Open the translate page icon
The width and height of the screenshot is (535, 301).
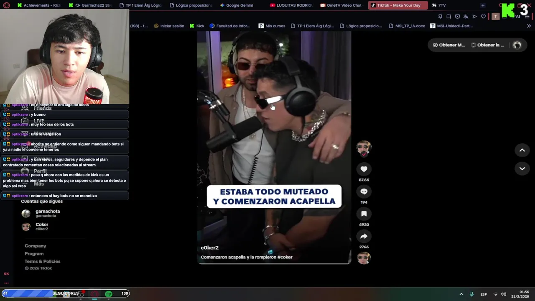pyautogui.click(x=466, y=16)
